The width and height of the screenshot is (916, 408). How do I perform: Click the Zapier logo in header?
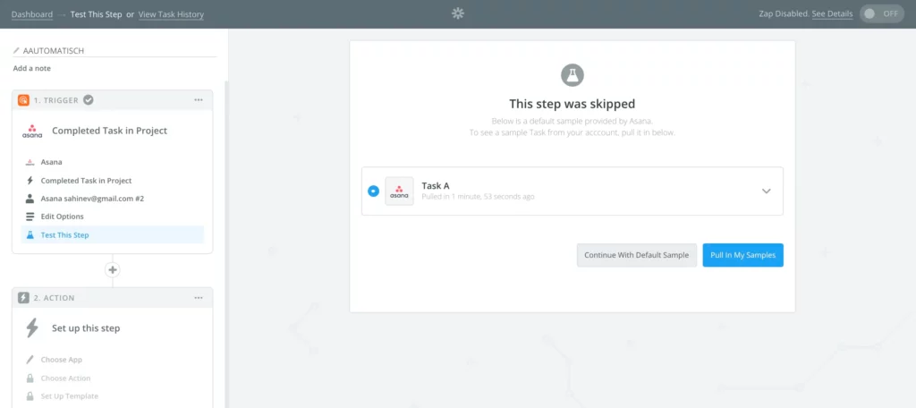pyautogui.click(x=458, y=13)
